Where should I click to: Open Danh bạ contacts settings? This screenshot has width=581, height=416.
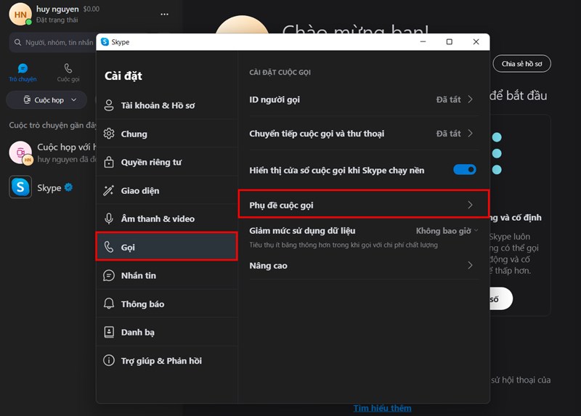[x=167, y=332]
